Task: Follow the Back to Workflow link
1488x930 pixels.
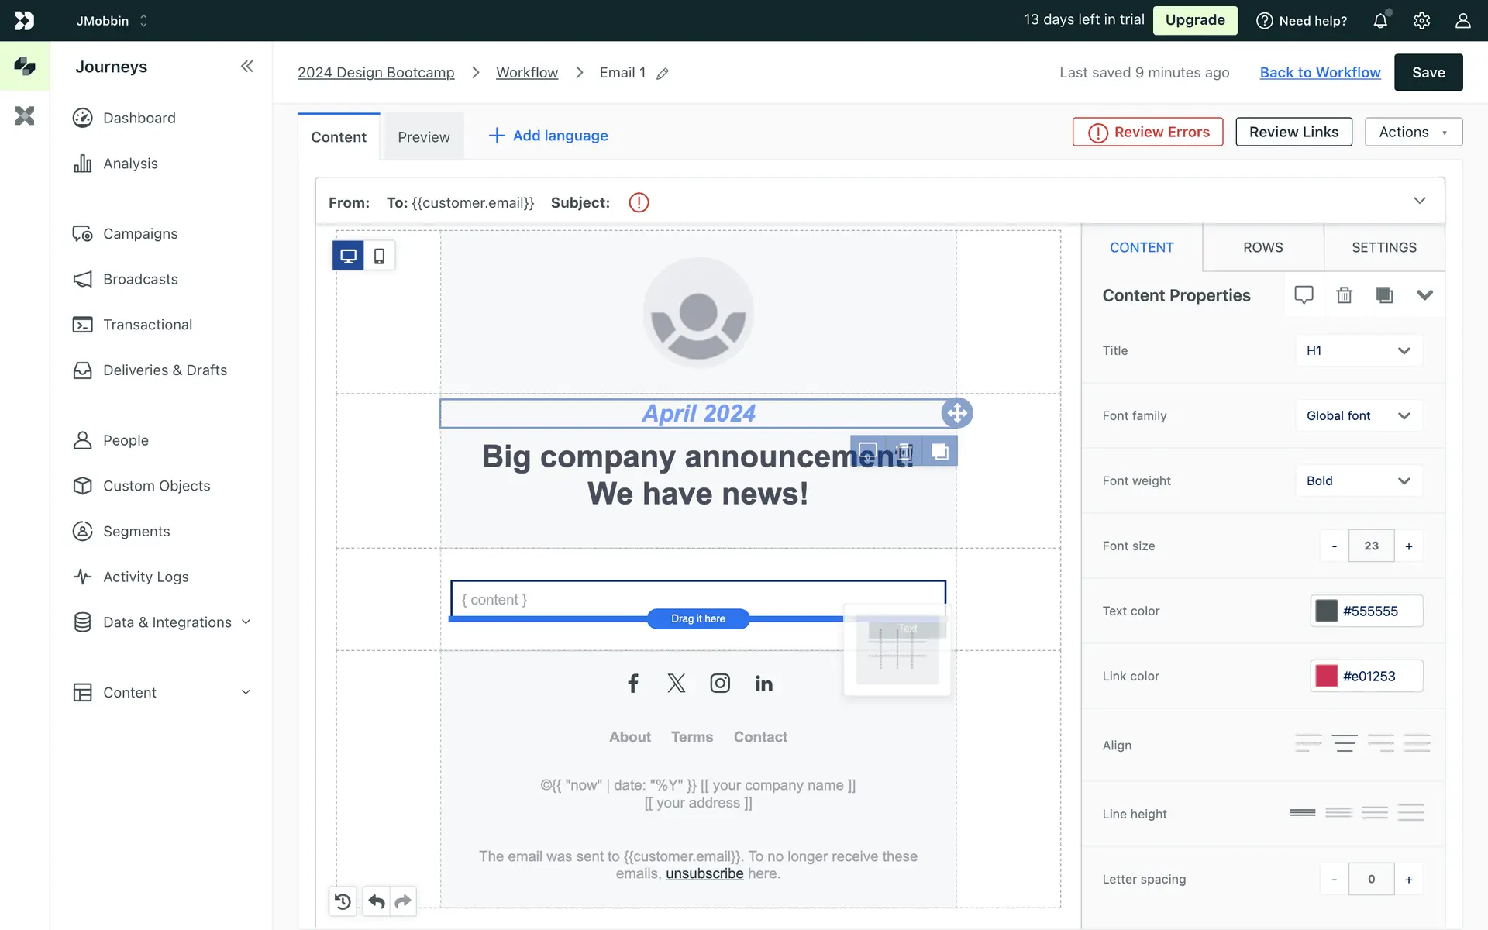Action: point(1320,72)
